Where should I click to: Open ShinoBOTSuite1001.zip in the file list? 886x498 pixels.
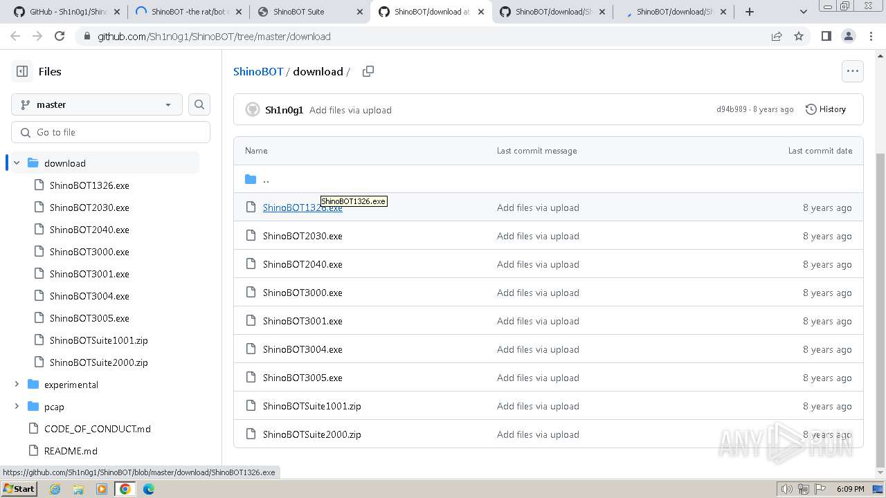(x=312, y=406)
